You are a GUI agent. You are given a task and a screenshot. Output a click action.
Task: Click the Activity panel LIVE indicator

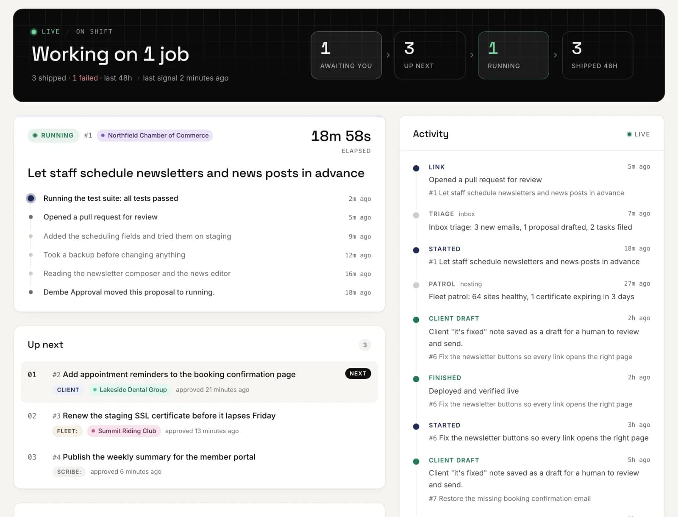[x=638, y=134]
